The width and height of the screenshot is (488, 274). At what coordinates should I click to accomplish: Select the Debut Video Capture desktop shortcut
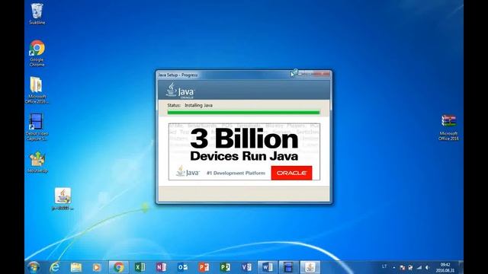(x=37, y=127)
